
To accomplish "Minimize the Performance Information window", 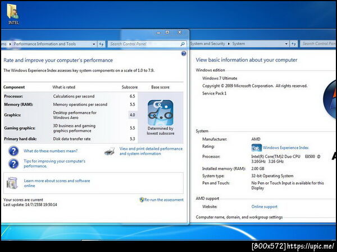I will click(x=158, y=33).
